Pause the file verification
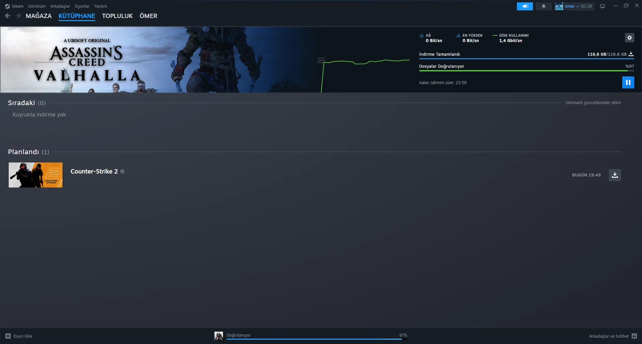This screenshot has height=344, width=642. [628, 82]
